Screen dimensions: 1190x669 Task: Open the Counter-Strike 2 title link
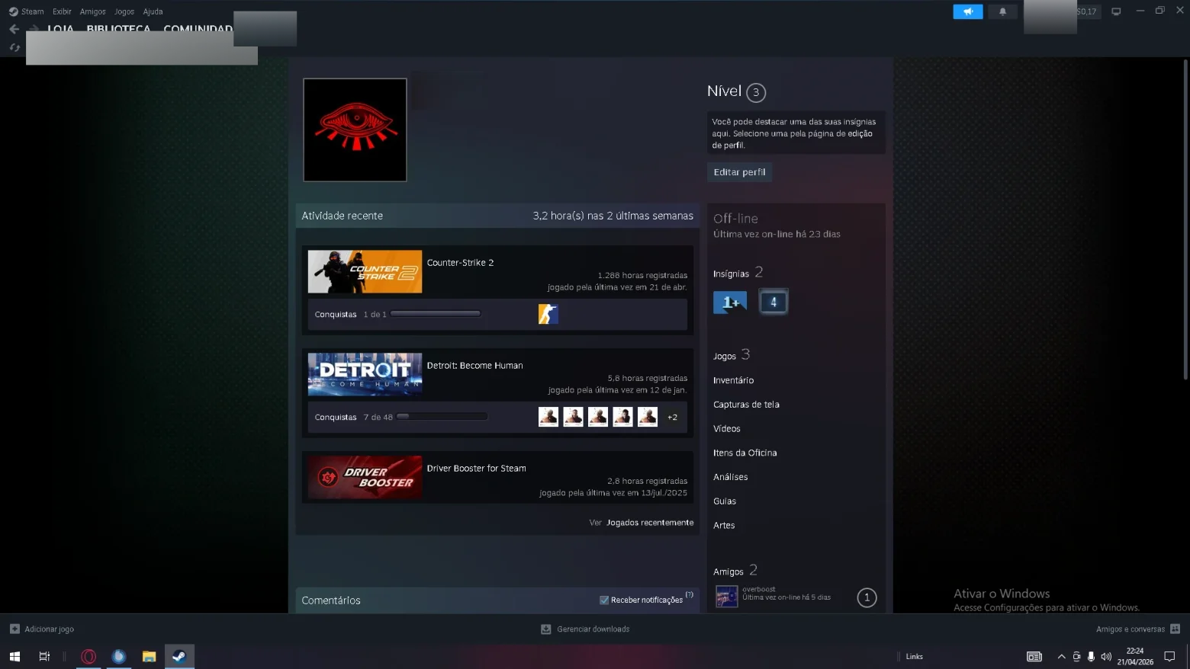(460, 262)
